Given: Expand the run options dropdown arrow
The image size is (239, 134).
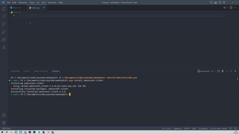Looking at the screenshot, I should click(x=227, y=7).
